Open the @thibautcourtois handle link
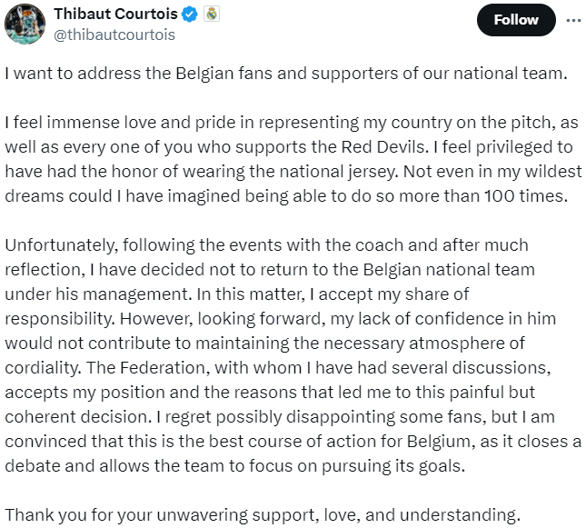The height and width of the screenshot is (528, 586). pyautogui.click(x=114, y=35)
